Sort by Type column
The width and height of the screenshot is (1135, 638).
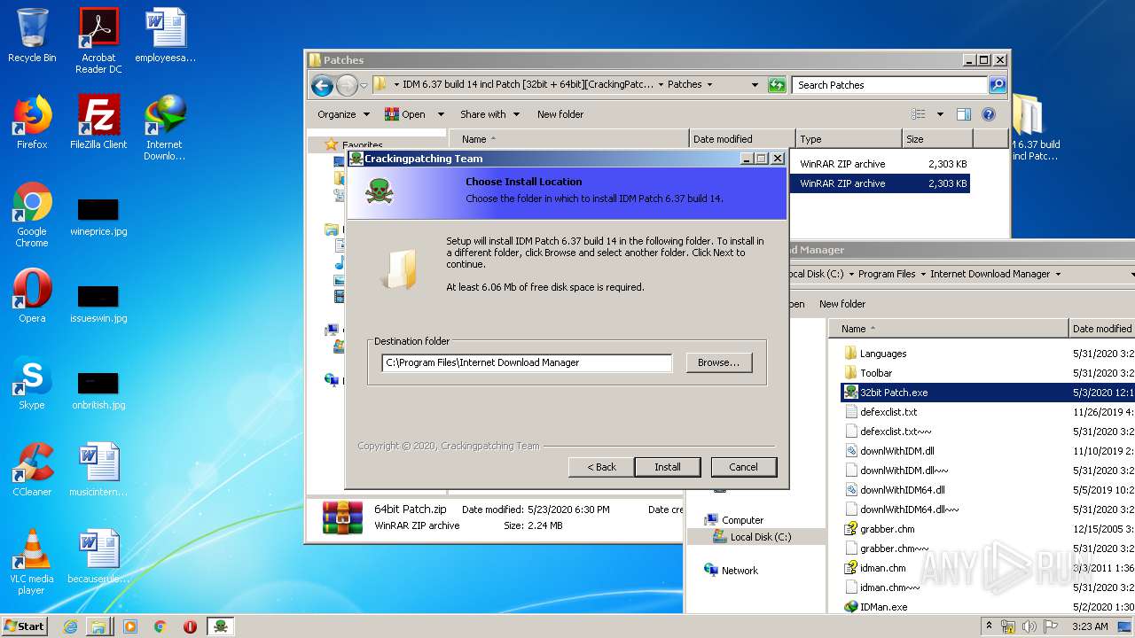click(848, 139)
